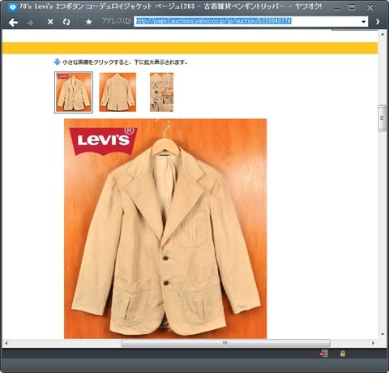Select the detail collage thumbnail
Image resolution: width=389 pixels, height=373 pixels.
coord(161,92)
